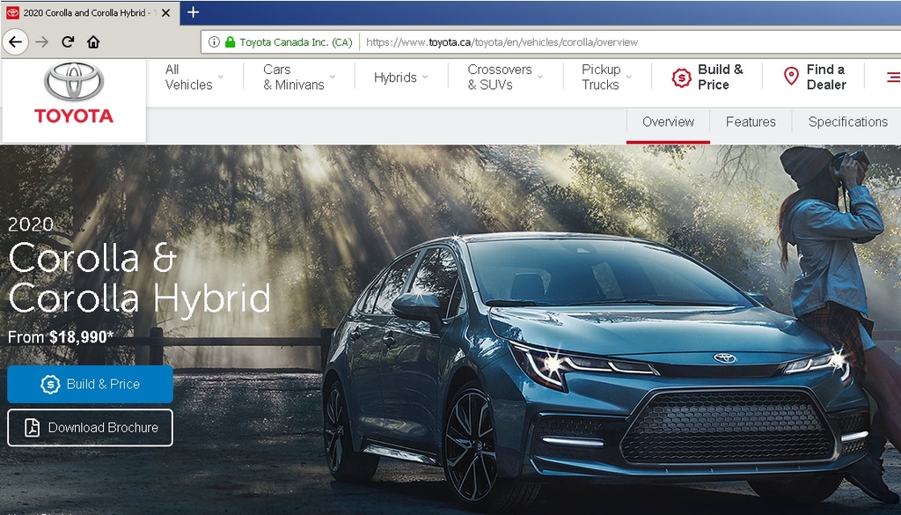The width and height of the screenshot is (901, 515).
Task: Expand the All Vehicles menu
Action: click(x=194, y=77)
